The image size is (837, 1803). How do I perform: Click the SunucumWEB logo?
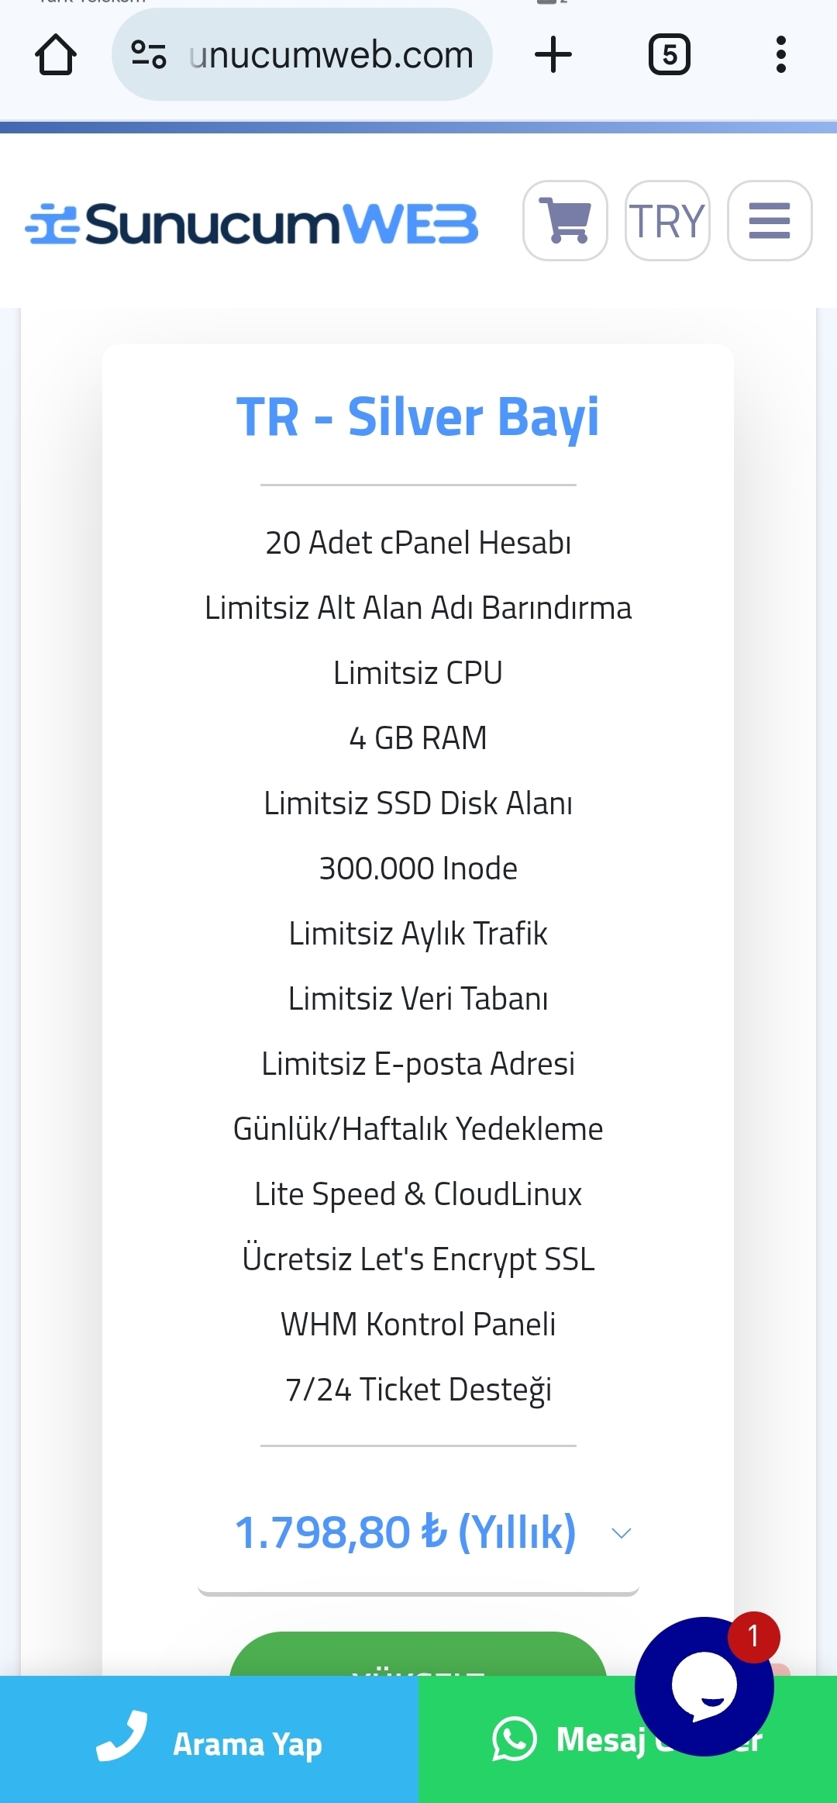(x=251, y=224)
